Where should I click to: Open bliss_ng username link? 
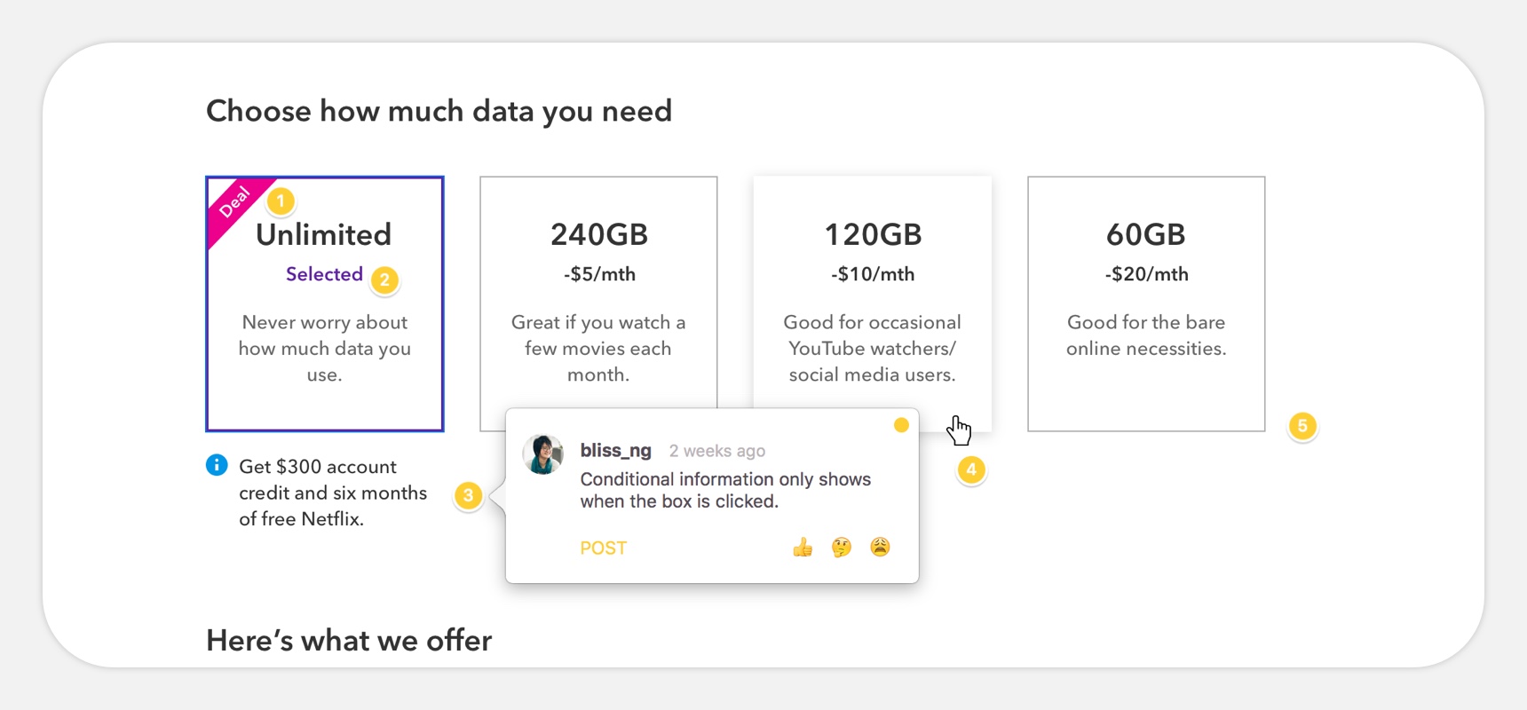tap(616, 451)
